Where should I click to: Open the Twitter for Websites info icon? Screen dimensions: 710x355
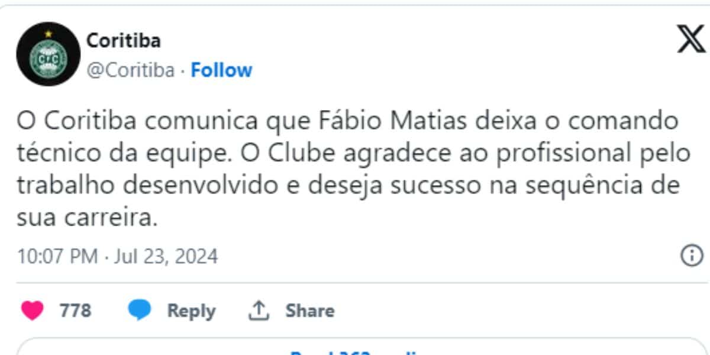691,256
